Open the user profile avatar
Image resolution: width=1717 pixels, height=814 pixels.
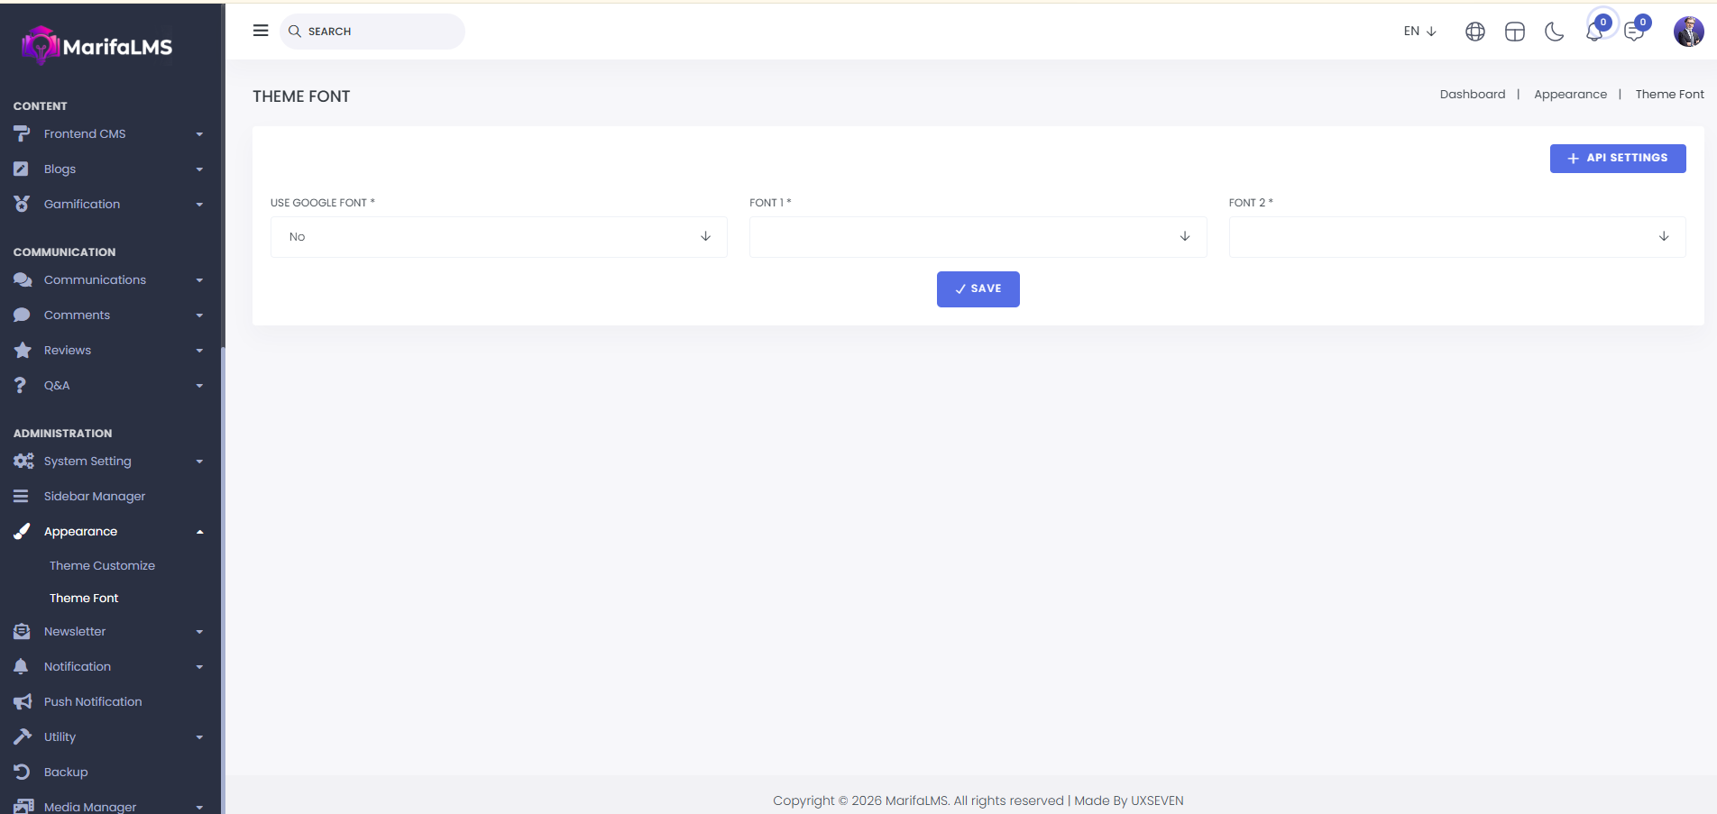[1688, 32]
